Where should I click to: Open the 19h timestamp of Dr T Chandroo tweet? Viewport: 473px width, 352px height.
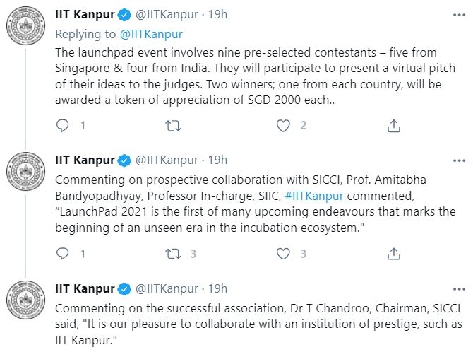point(218,288)
